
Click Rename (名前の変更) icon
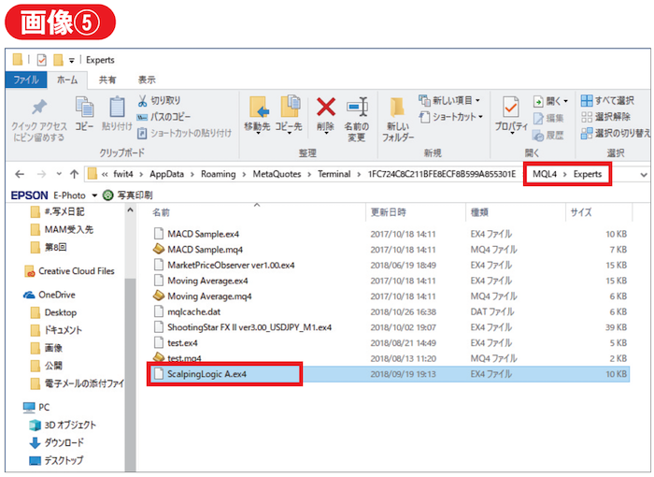357,107
